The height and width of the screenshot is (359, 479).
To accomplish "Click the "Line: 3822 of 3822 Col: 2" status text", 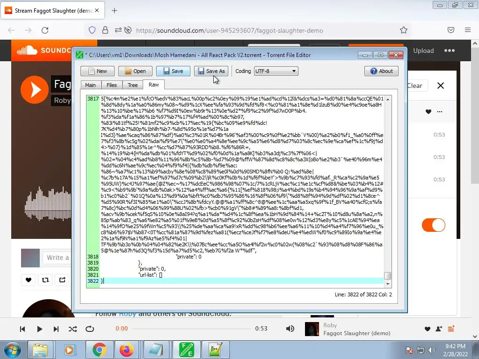I will coord(363,294).
